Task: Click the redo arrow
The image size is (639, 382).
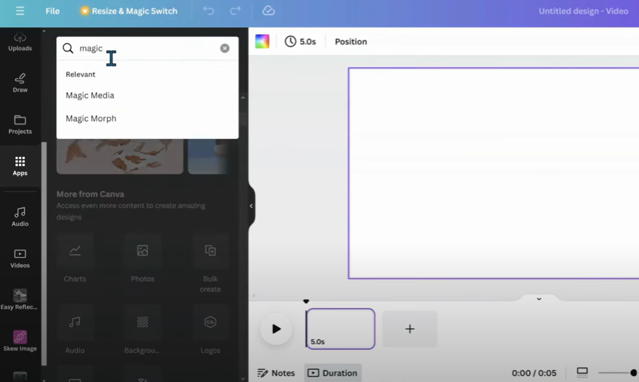Action: (235, 11)
